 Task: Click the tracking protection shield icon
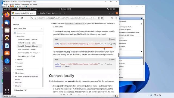[32, 18]
